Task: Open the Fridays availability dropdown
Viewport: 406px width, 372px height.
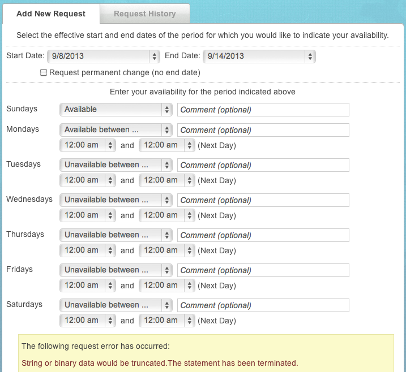Action: pos(116,270)
